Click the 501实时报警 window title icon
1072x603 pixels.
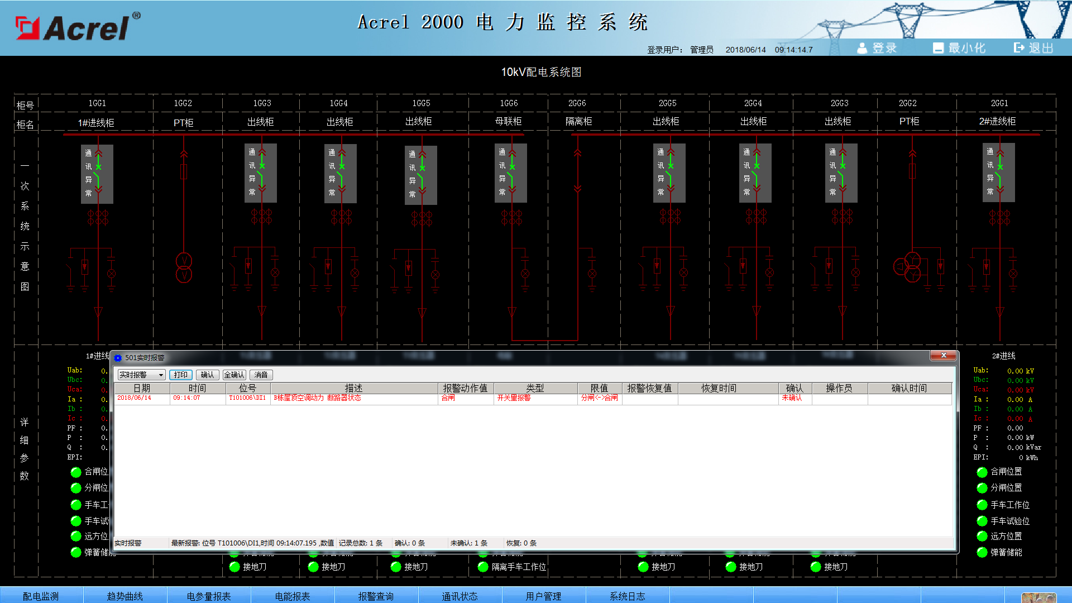118,358
